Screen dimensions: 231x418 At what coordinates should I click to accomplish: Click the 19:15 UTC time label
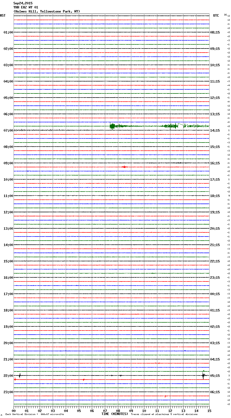pyautogui.click(x=215, y=212)
